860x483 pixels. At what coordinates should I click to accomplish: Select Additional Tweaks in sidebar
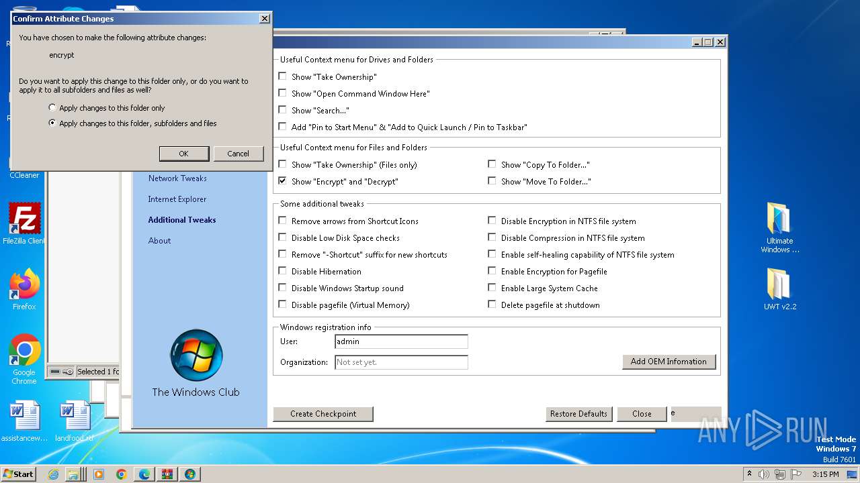click(x=182, y=220)
